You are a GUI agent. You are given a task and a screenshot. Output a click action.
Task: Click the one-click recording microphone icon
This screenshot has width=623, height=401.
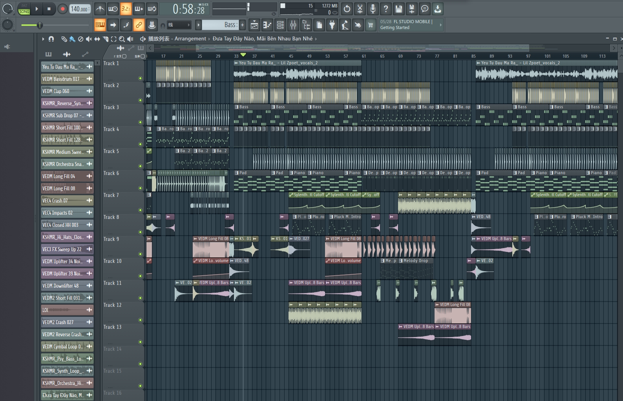373,9
